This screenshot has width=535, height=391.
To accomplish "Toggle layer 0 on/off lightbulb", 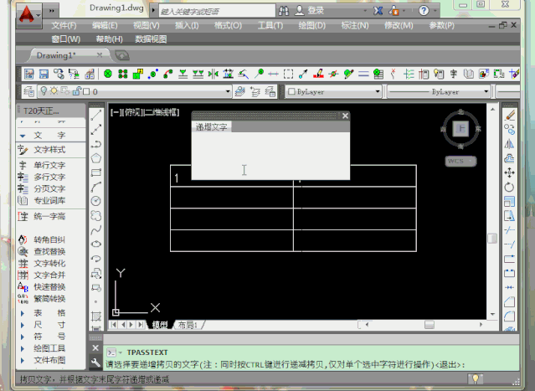I will (x=44, y=90).
